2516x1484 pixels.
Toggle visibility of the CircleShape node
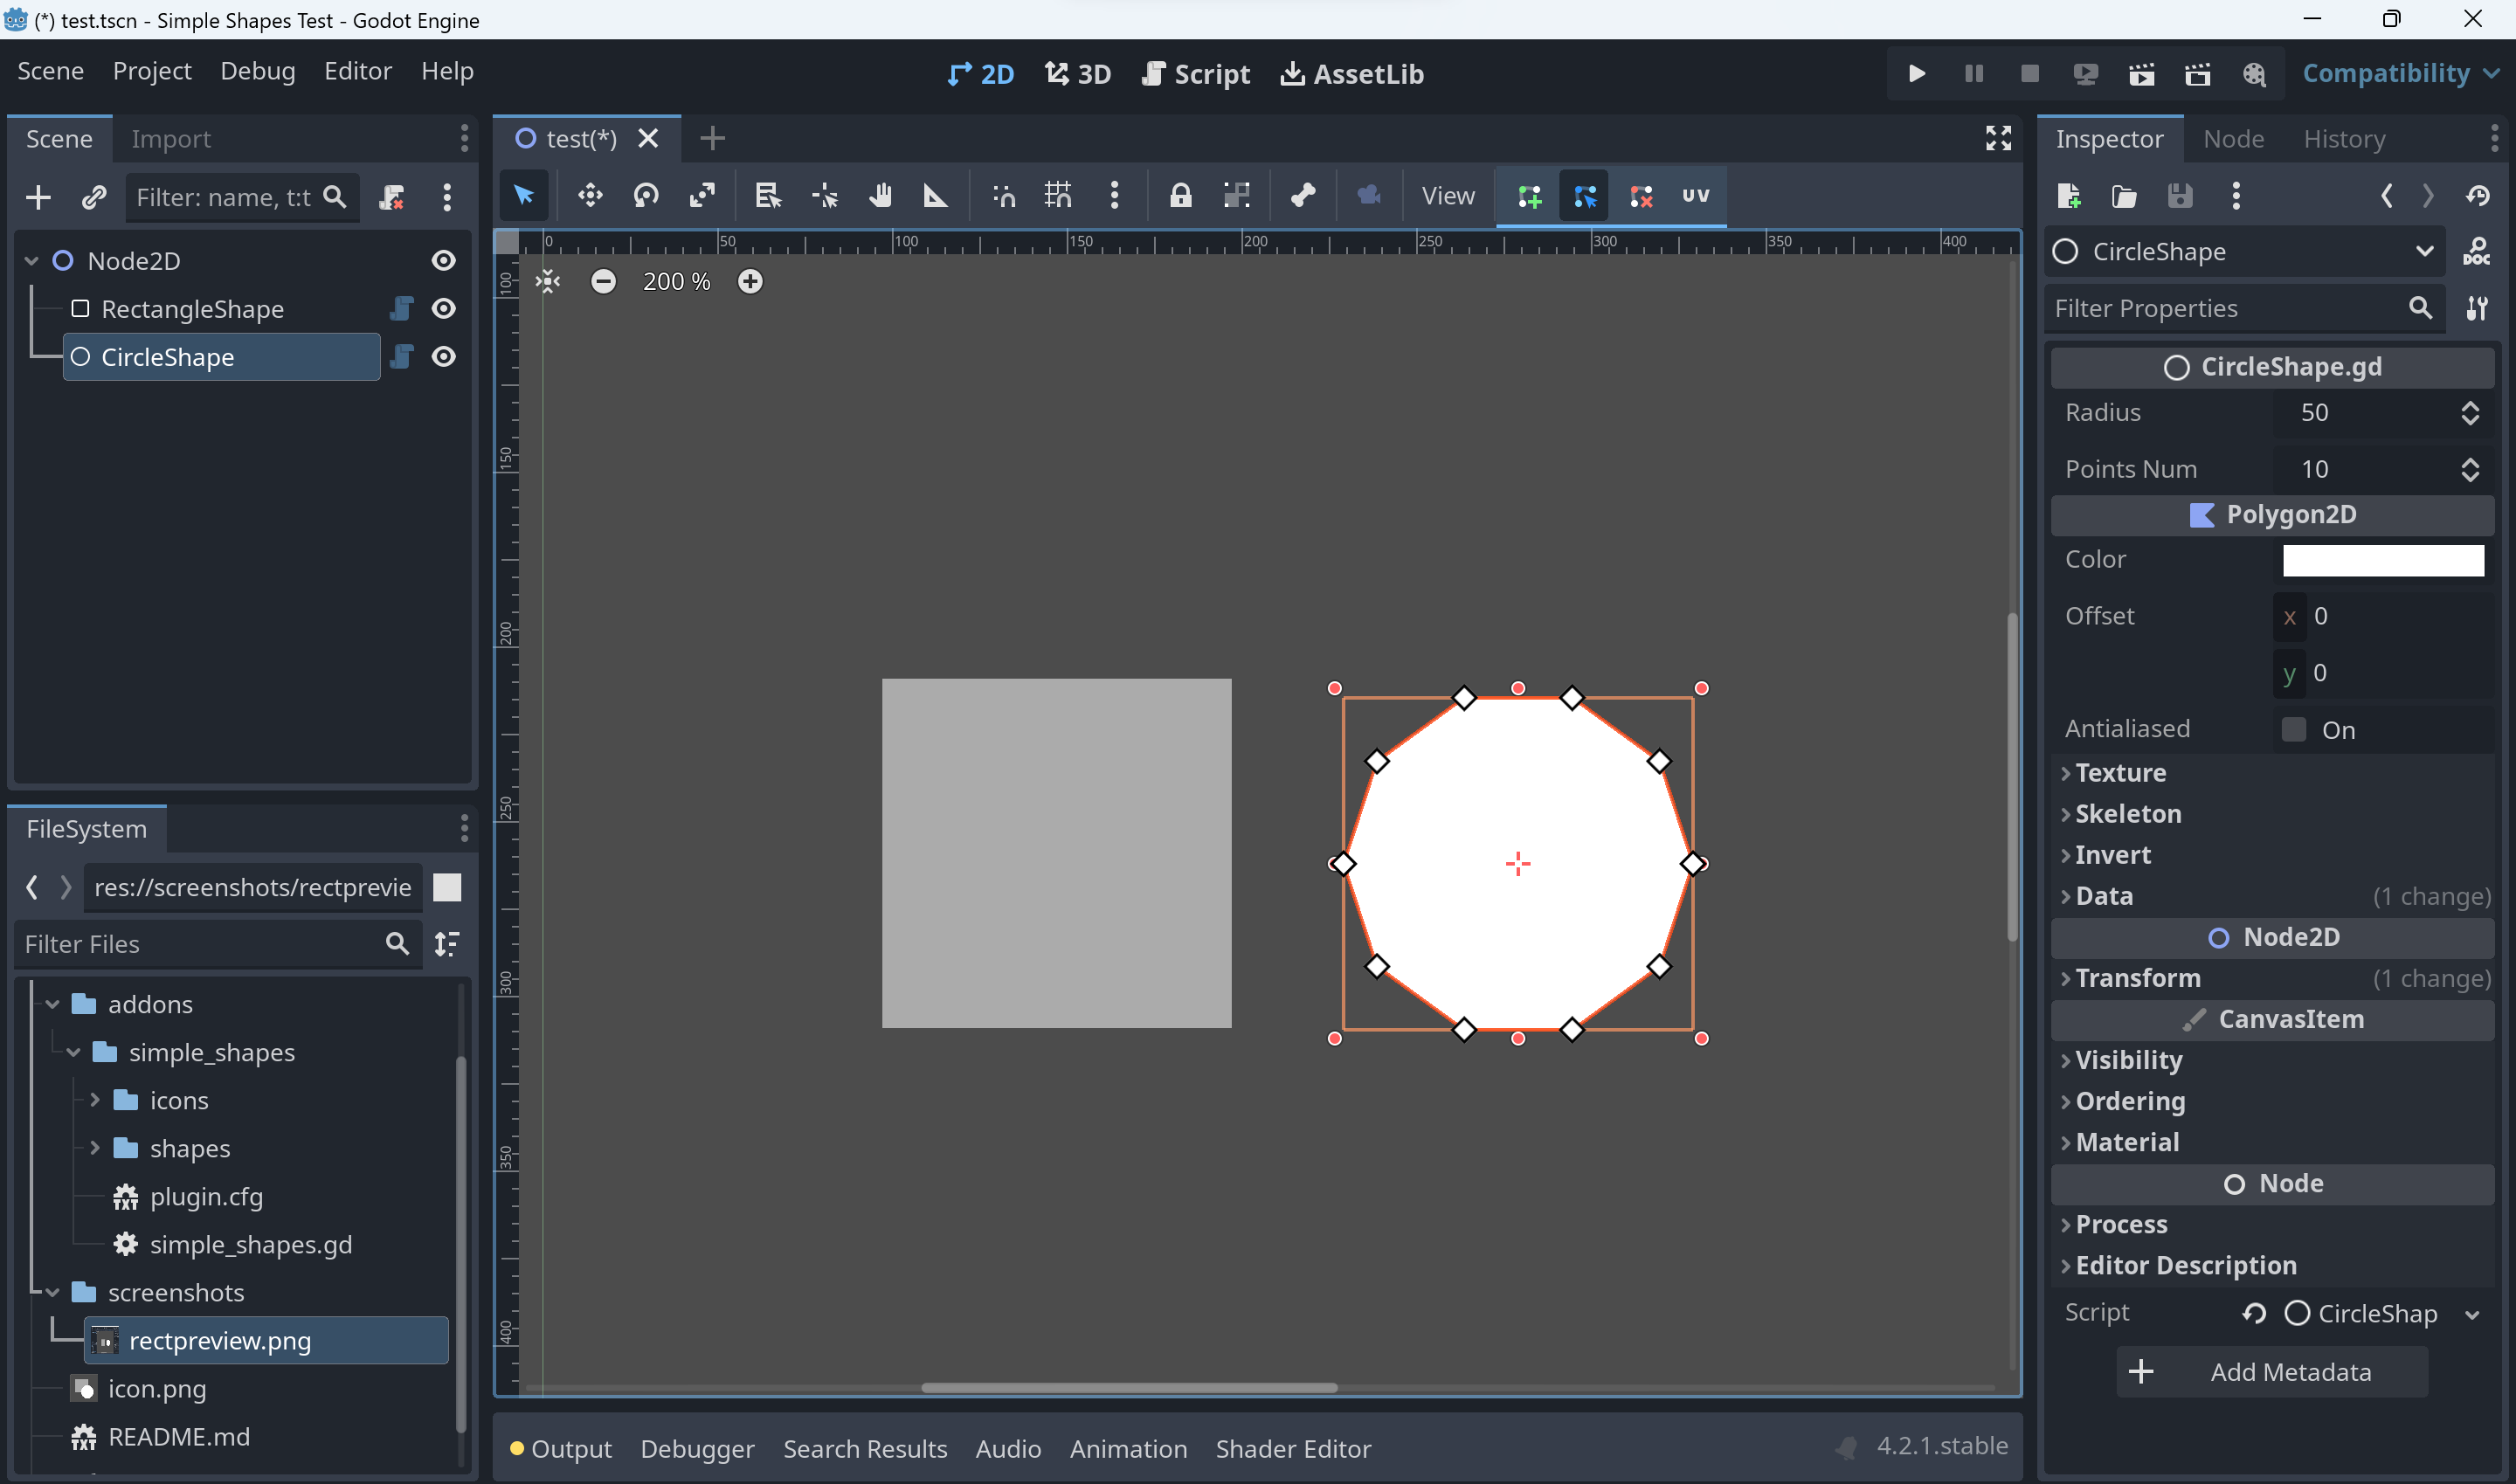point(444,357)
